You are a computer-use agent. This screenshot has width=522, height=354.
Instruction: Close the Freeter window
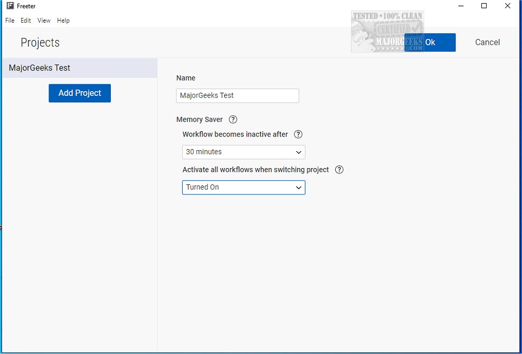507,6
